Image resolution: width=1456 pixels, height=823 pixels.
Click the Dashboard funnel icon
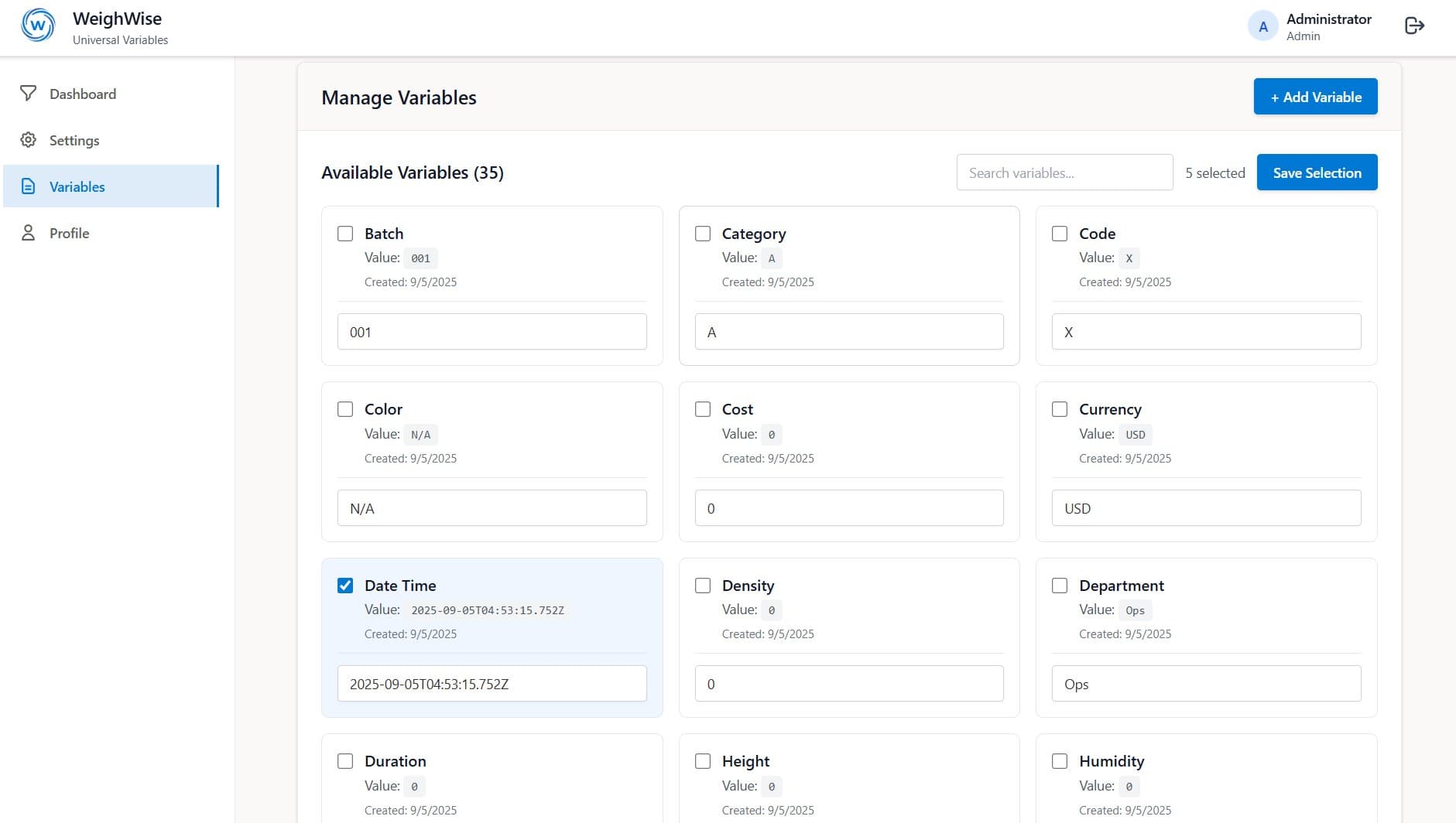tap(29, 94)
